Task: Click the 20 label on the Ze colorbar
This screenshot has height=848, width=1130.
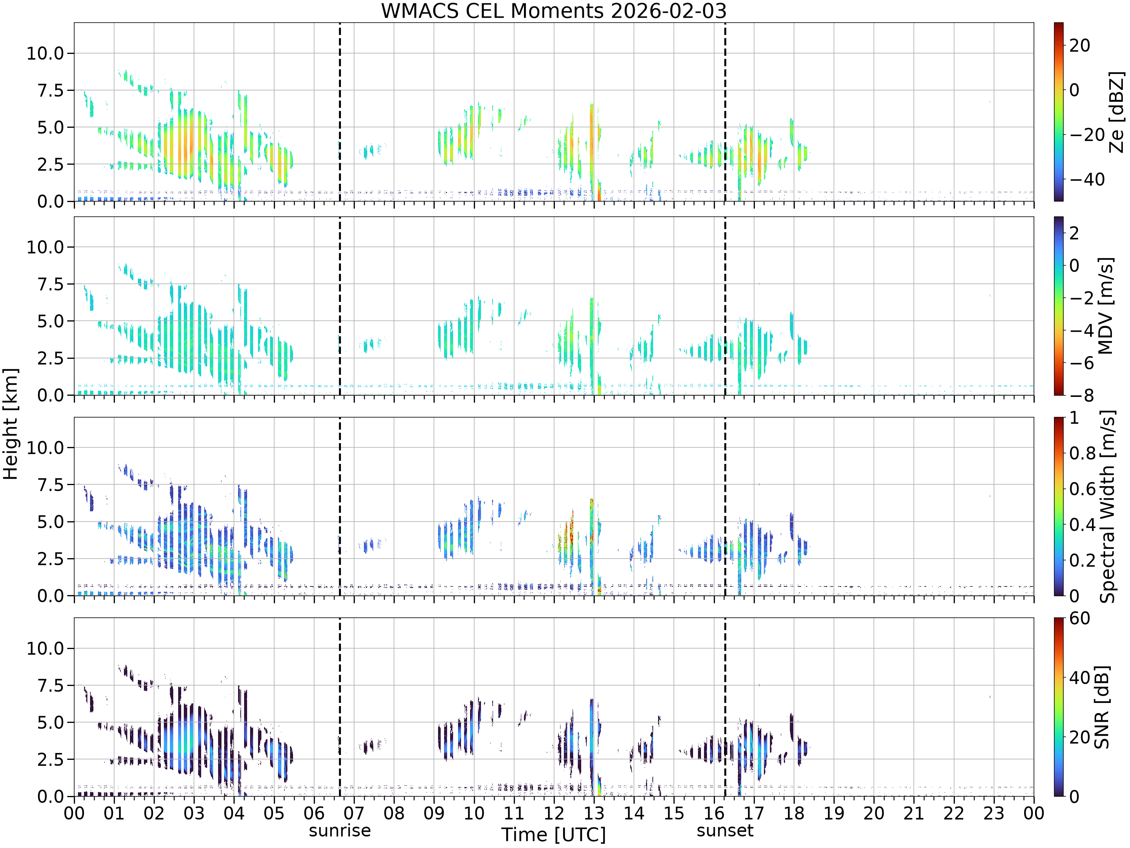Action: [x=1080, y=46]
